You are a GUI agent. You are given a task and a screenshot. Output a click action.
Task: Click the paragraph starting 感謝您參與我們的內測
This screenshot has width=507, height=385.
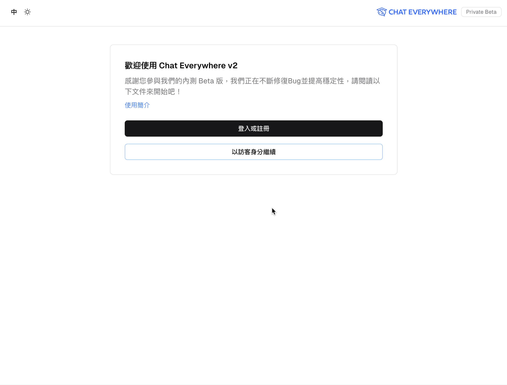click(252, 86)
